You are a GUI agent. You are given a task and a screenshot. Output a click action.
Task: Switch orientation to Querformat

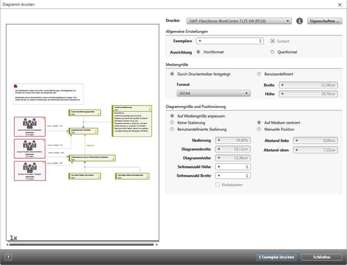coord(272,52)
